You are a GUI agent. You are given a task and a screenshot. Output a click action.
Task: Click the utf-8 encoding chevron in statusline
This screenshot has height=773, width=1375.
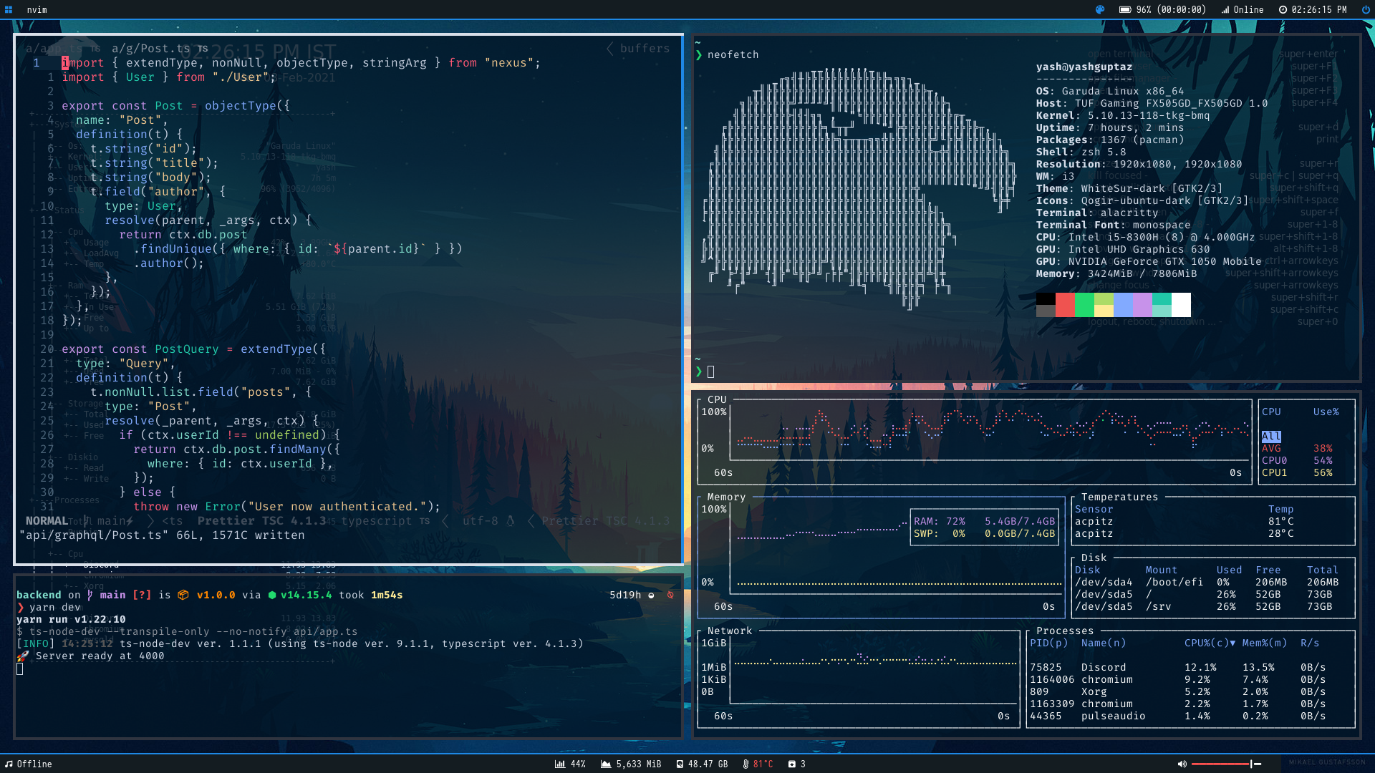(x=445, y=521)
